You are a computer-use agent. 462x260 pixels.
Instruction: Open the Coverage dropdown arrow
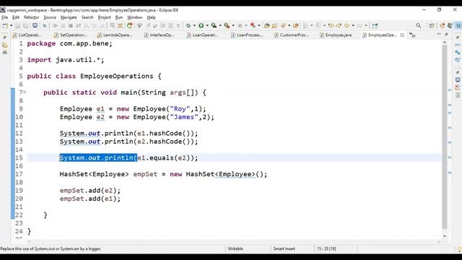[x=220, y=26]
